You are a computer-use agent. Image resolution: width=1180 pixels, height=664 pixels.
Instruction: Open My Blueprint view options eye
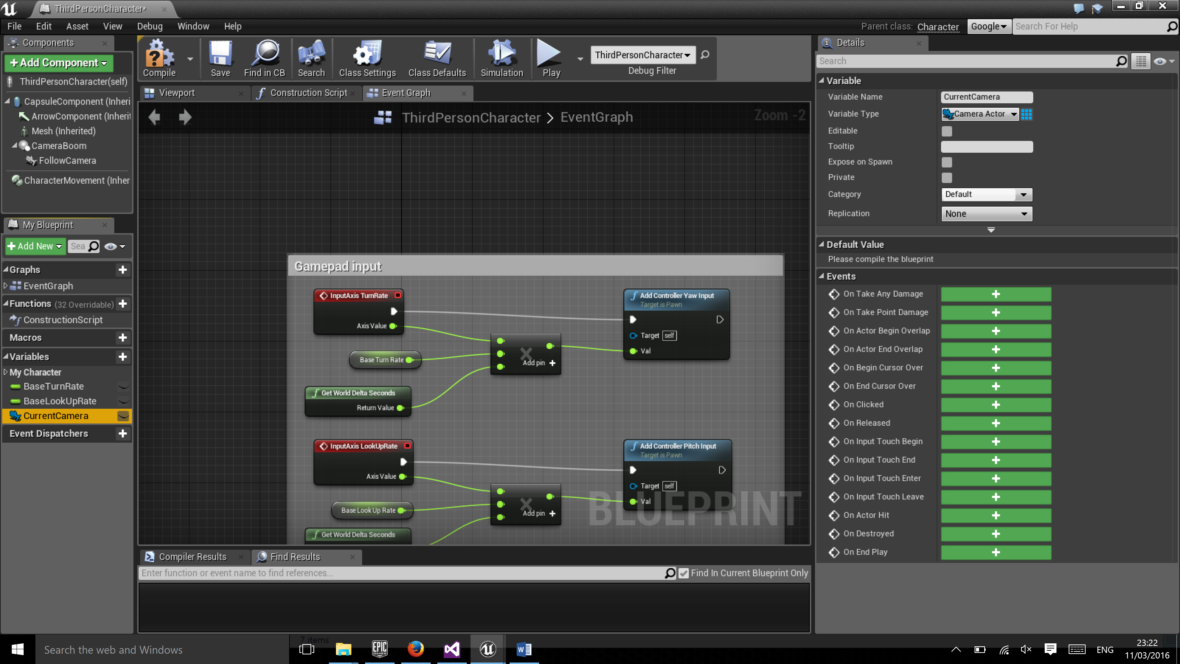(x=114, y=246)
